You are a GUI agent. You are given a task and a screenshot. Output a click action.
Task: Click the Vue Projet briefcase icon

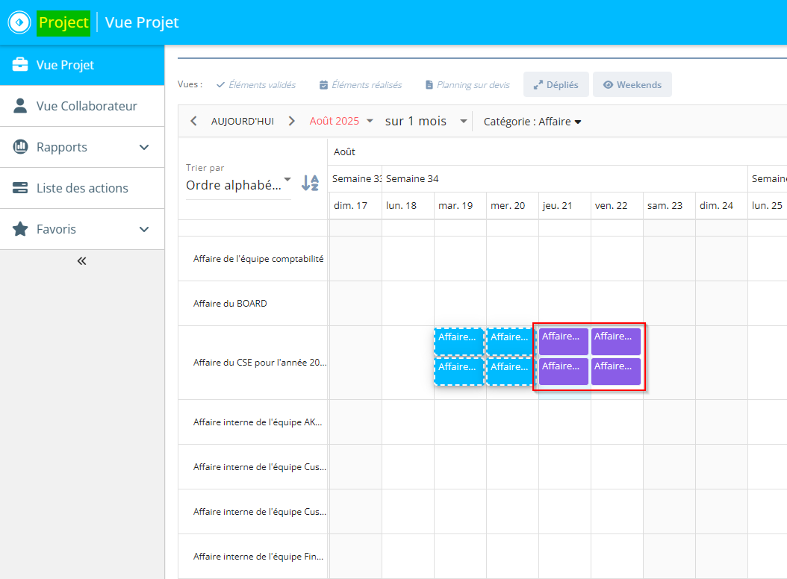point(21,65)
